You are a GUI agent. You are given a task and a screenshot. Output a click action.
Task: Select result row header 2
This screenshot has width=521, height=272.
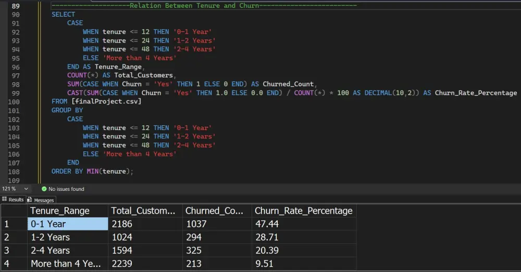14,237
